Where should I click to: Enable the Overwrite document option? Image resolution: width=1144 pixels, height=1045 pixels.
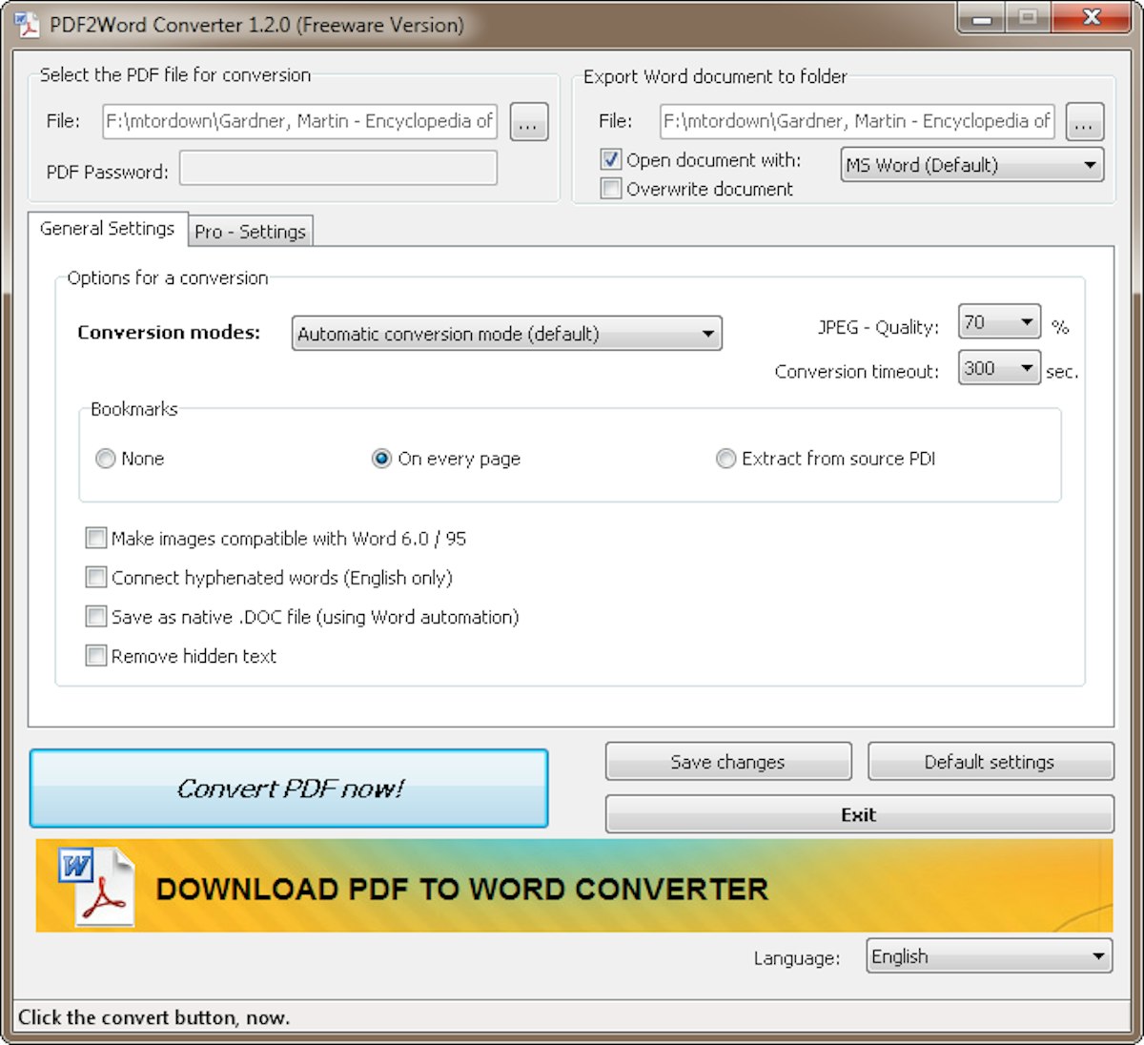tap(610, 189)
